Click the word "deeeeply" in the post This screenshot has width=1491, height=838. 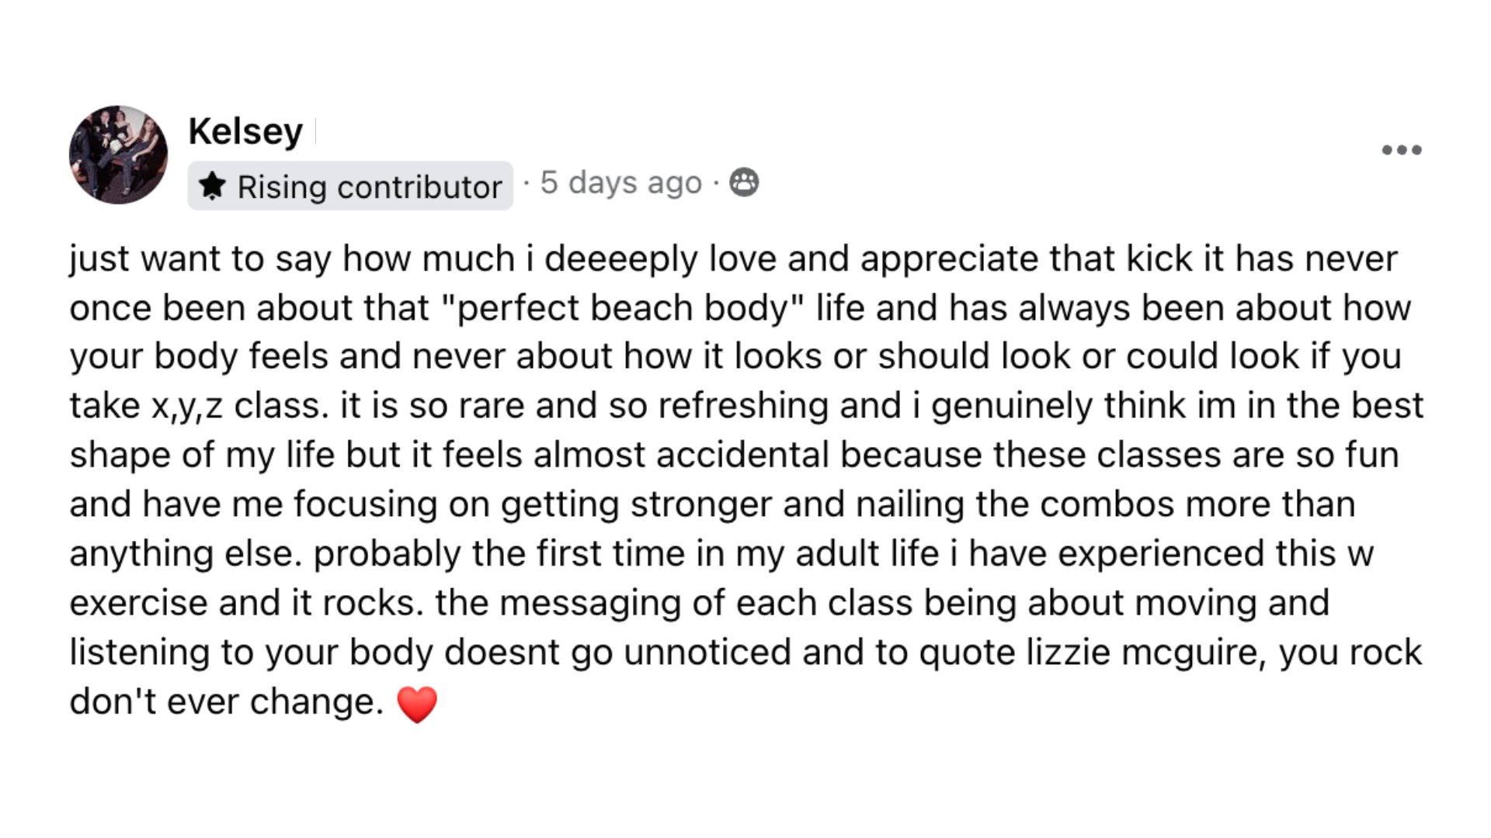tap(620, 259)
